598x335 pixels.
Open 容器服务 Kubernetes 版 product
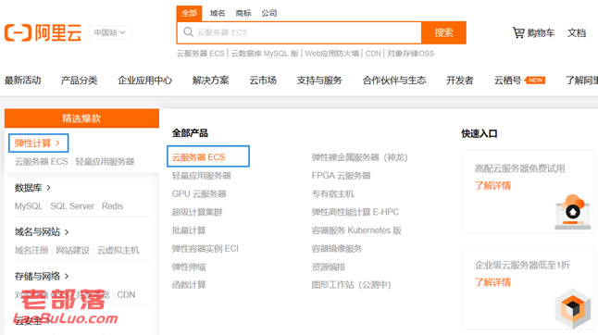[x=356, y=230]
